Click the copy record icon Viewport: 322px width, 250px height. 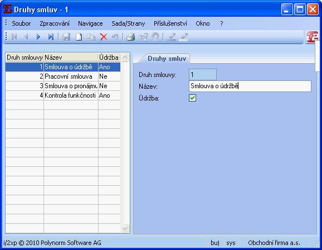coord(91,37)
